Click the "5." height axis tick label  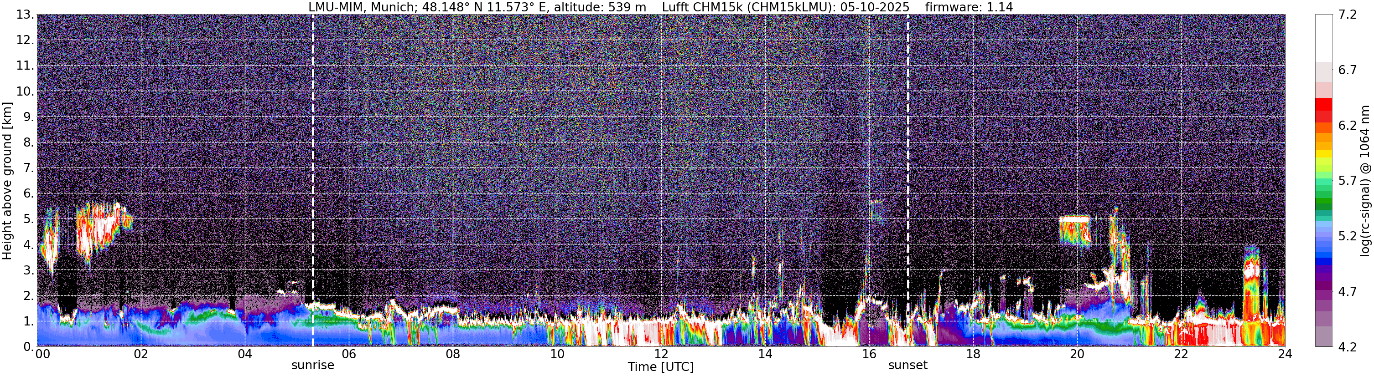29,219
